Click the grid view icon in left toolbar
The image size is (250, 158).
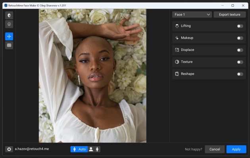pos(9,45)
